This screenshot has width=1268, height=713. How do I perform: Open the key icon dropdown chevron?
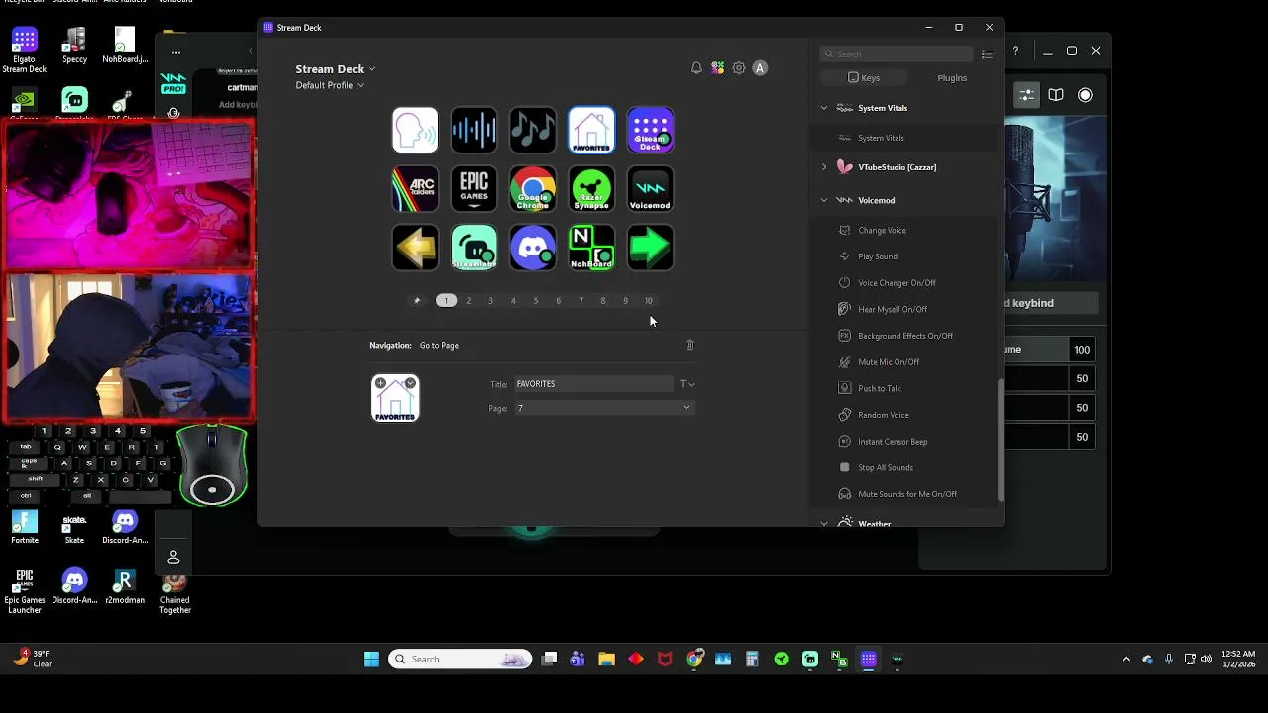click(410, 383)
